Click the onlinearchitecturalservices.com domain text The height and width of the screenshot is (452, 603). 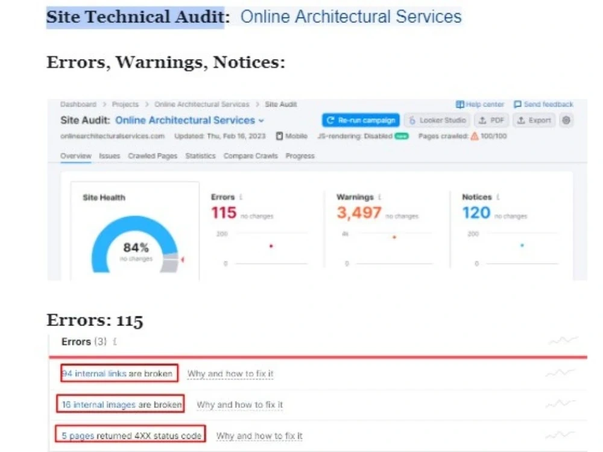pos(112,136)
